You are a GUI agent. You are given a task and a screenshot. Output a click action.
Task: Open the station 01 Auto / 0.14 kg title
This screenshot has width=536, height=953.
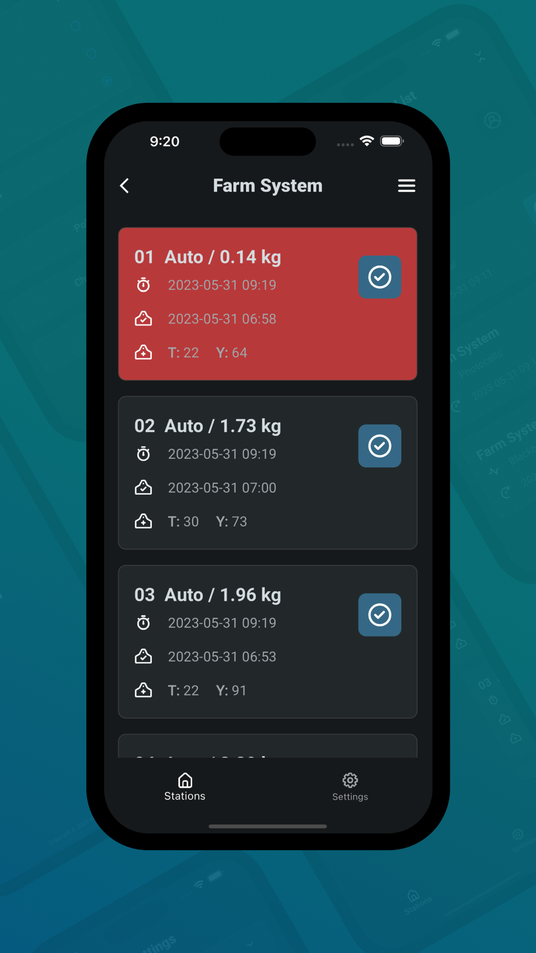(x=208, y=257)
